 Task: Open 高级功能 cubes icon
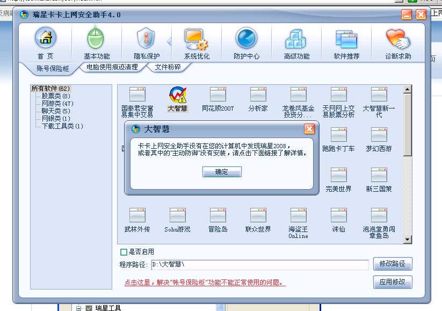point(296,39)
